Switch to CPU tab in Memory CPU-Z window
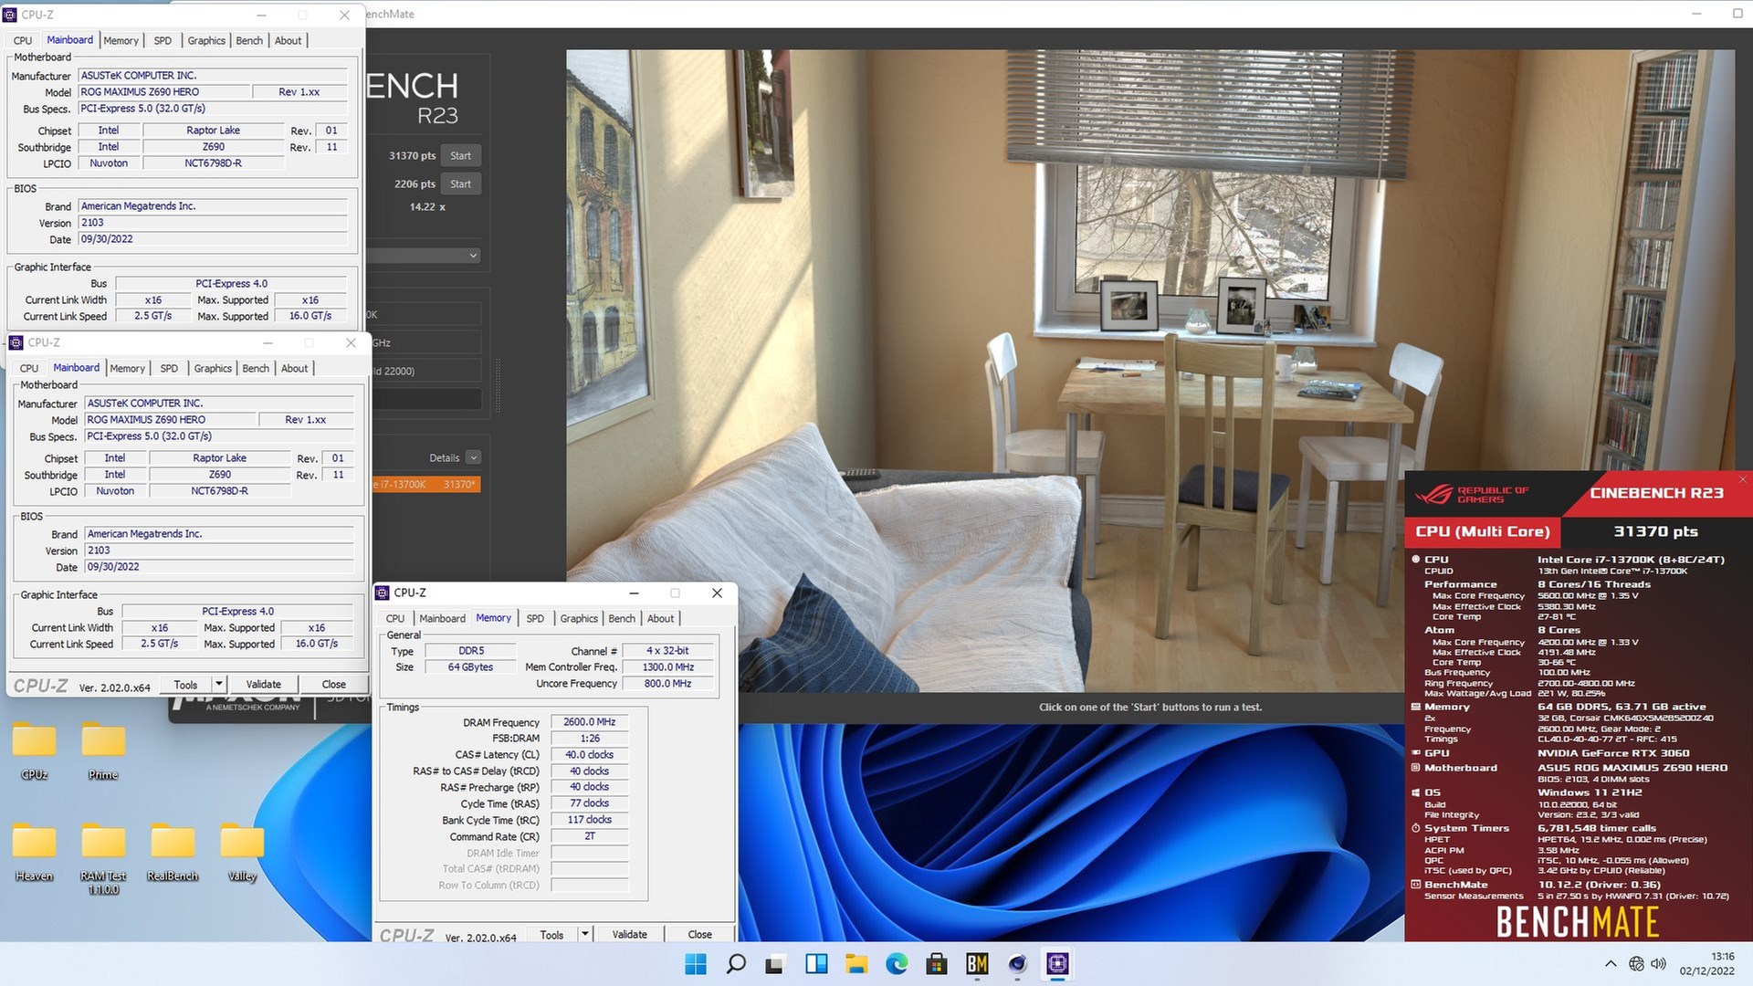The image size is (1753, 986). (394, 618)
